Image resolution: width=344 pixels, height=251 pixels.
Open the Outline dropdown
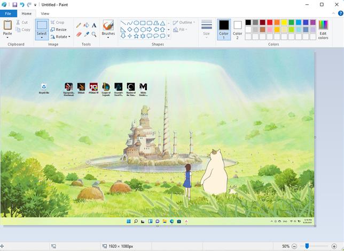[x=184, y=22]
